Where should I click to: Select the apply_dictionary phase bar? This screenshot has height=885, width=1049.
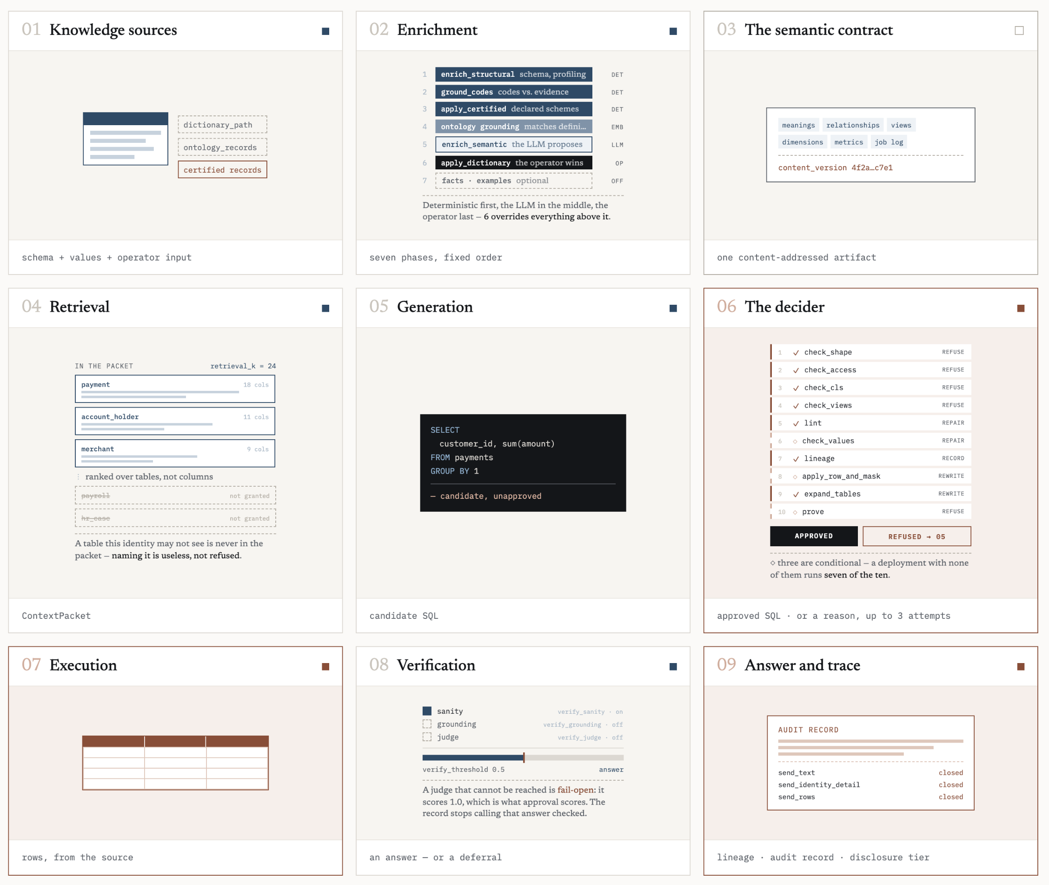pyautogui.click(x=513, y=162)
